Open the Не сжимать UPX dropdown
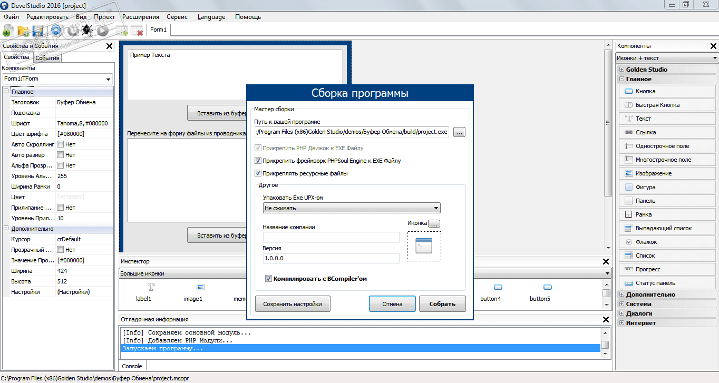This screenshot has height=383, width=719. pos(352,208)
